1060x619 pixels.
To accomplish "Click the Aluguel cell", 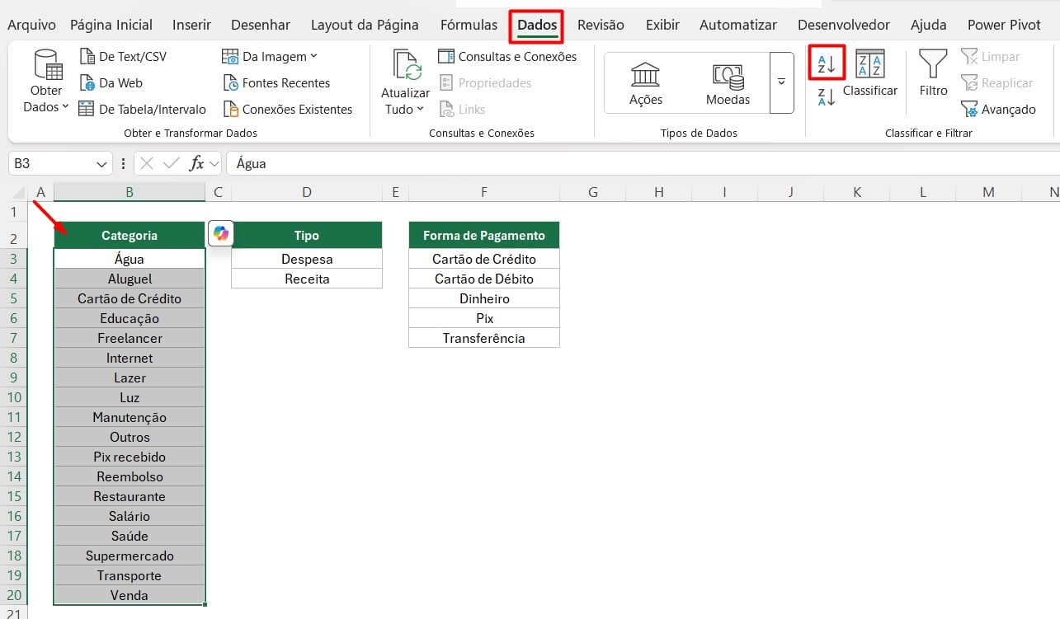I will tap(130, 279).
